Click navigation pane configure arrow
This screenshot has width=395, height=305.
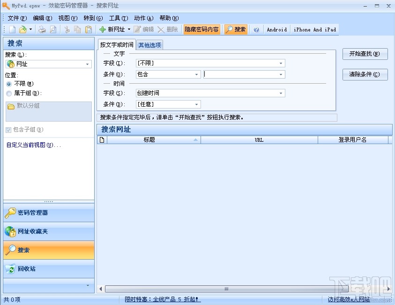(88, 286)
